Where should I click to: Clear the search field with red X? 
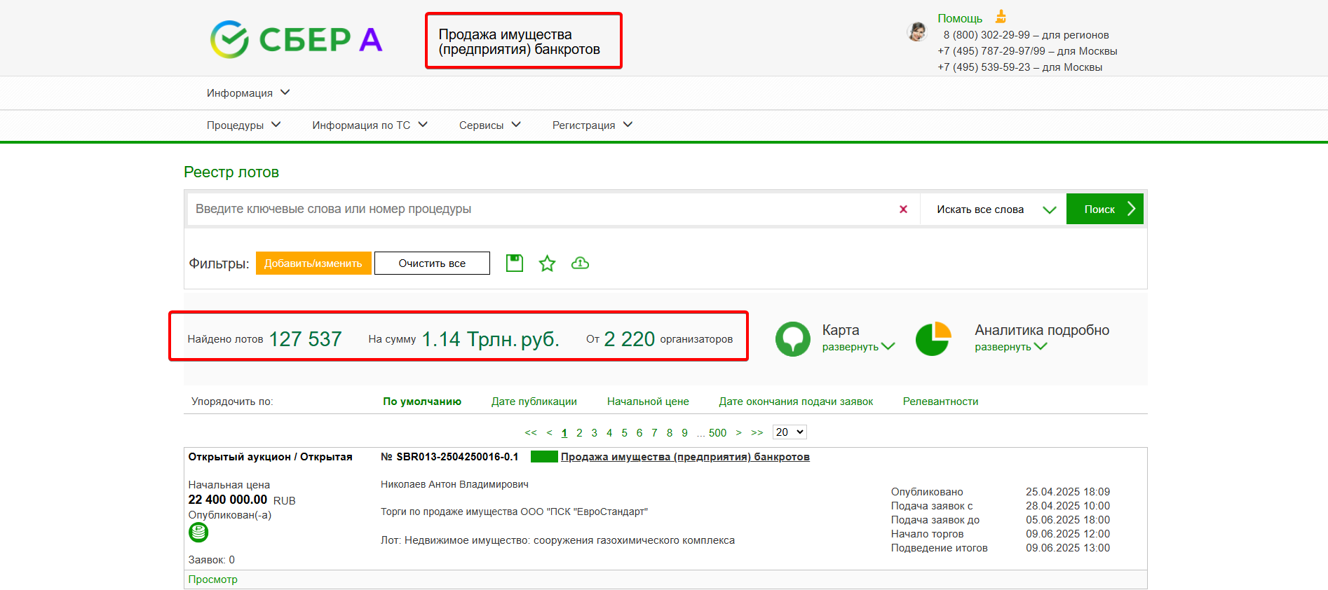point(903,209)
